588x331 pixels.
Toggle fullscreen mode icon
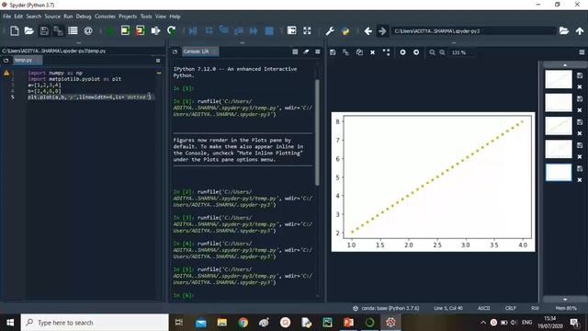[x=307, y=30]
